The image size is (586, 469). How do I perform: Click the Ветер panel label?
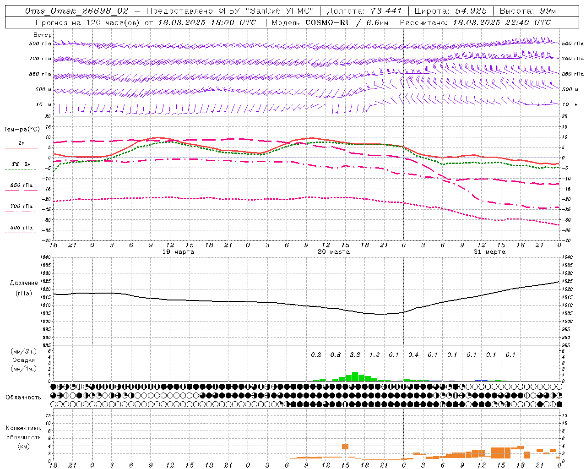coord(43,35)
